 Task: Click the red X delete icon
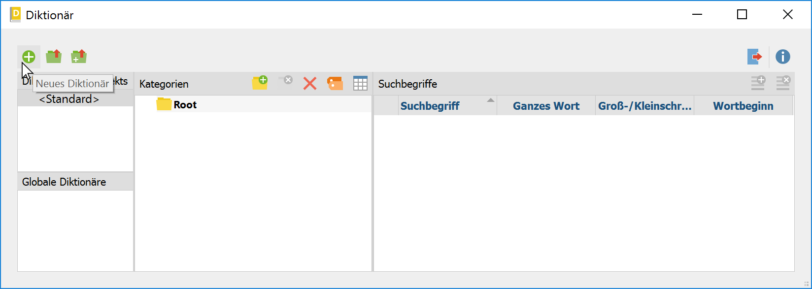(x=310, y=83)
